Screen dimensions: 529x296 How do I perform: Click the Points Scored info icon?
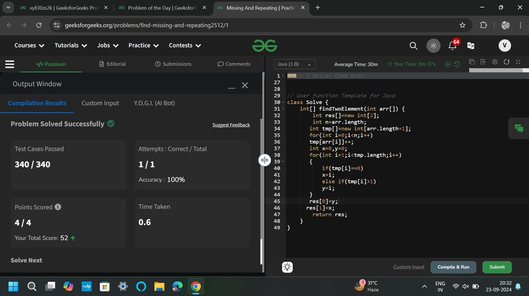(58, 207)
